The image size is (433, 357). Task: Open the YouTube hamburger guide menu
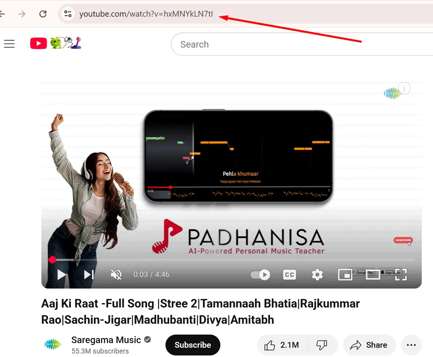click(9, 44)
